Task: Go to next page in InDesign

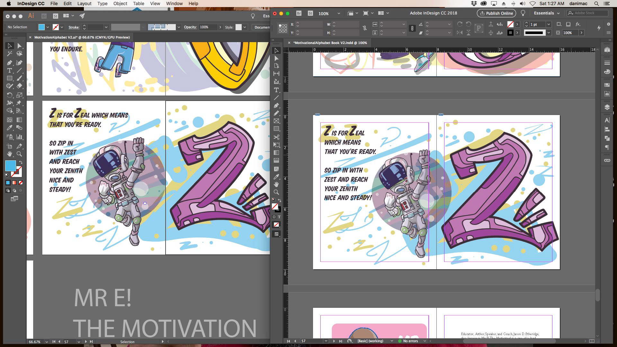Action: pyautogui.click(x=334, y=341)
